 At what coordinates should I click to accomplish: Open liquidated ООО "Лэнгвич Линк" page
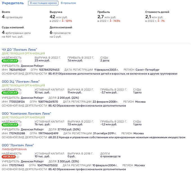18,145
